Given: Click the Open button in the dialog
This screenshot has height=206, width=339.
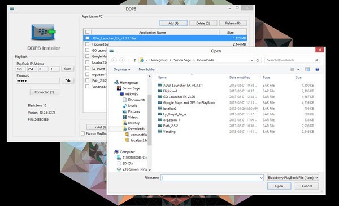Looking at the screenshot, I should pos(279,186).
